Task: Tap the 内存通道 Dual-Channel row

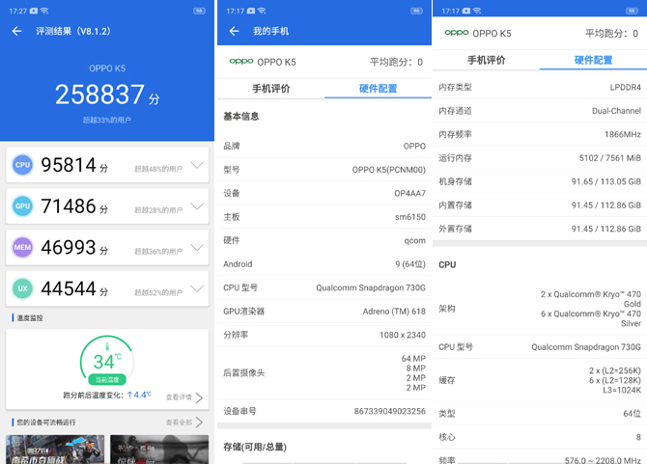Action: [540, 110]
